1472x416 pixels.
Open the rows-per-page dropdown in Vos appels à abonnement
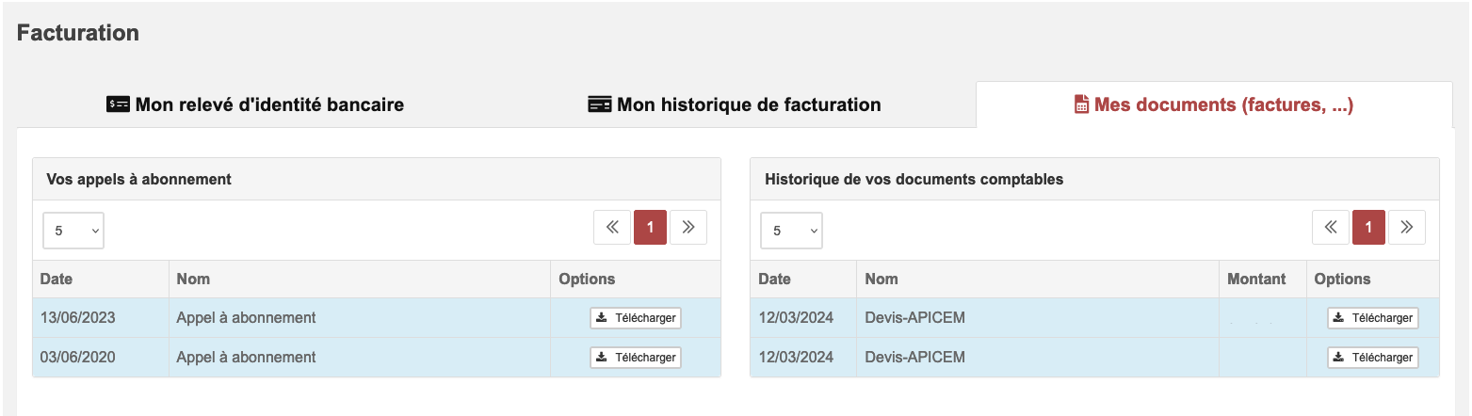[73, 231]
